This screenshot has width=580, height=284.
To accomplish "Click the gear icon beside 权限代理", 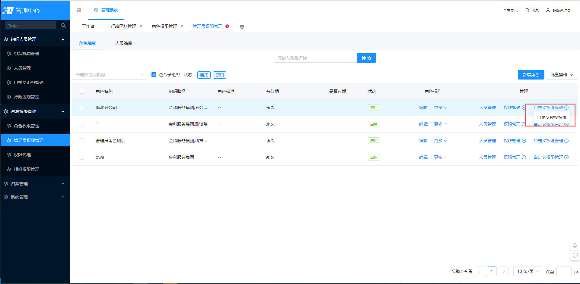I will pos(9,155).
